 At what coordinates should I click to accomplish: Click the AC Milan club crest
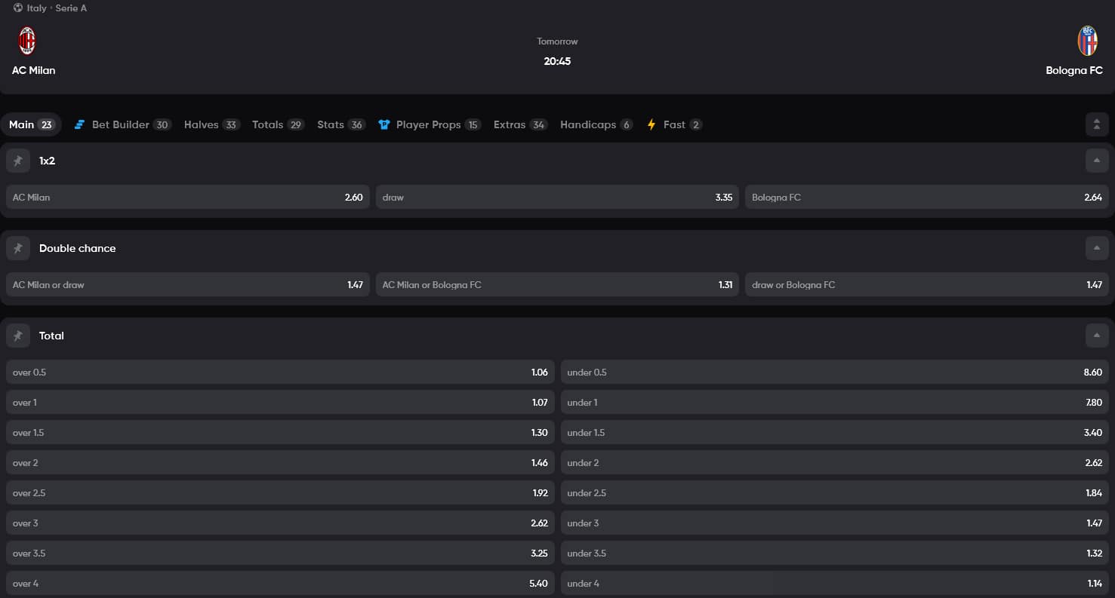[27, 41]
